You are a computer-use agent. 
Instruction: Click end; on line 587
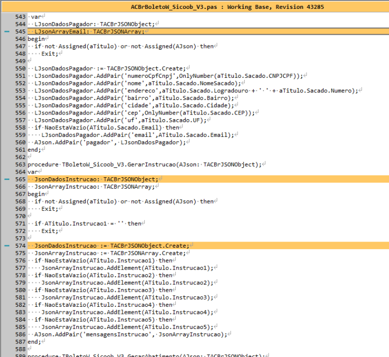coord(34,341)
